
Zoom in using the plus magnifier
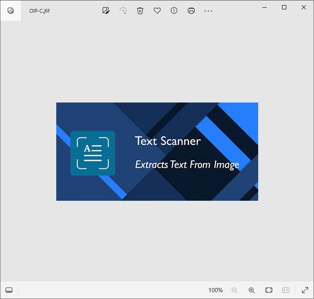click(252, 290)
